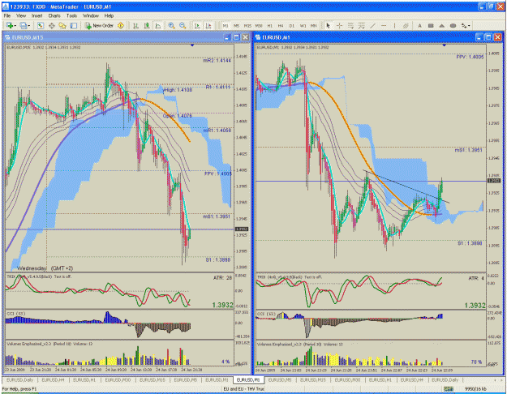Click the mS1: 1.3951 label in M1 chart
The image size is (507, 394).
pos(469,150)
